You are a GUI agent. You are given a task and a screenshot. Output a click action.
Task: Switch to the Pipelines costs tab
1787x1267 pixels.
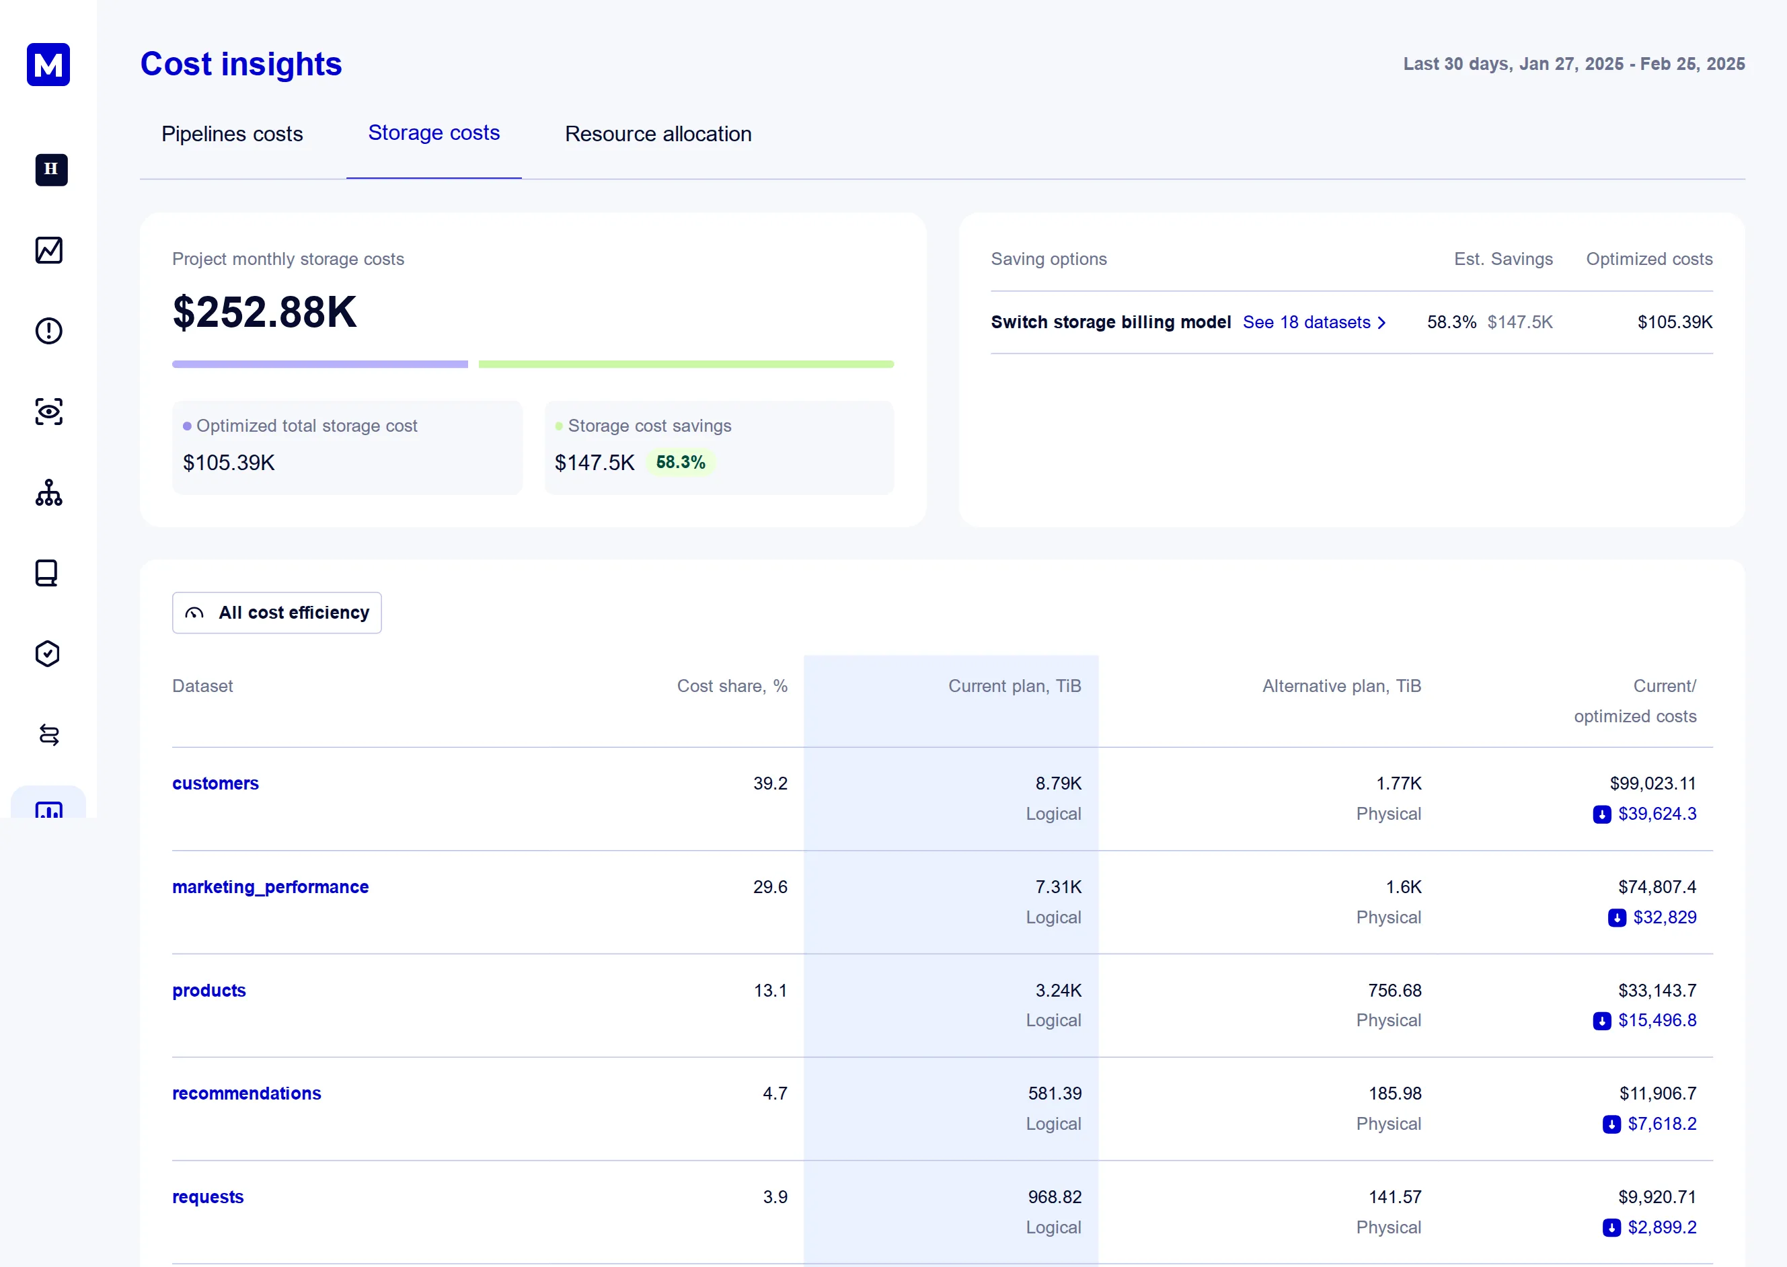point(231,135)
